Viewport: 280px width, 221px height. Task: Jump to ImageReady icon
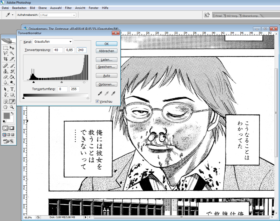[x=8, y=141]
